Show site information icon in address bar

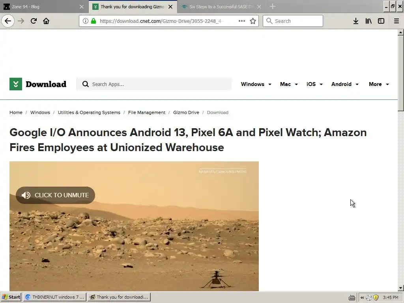pos(85,21)
